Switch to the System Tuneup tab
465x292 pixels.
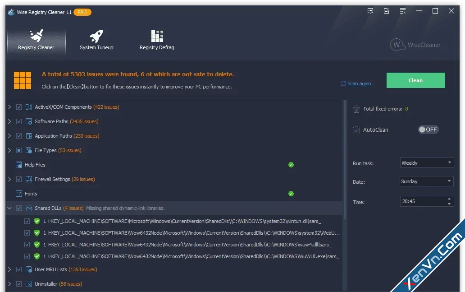(96, 41)
